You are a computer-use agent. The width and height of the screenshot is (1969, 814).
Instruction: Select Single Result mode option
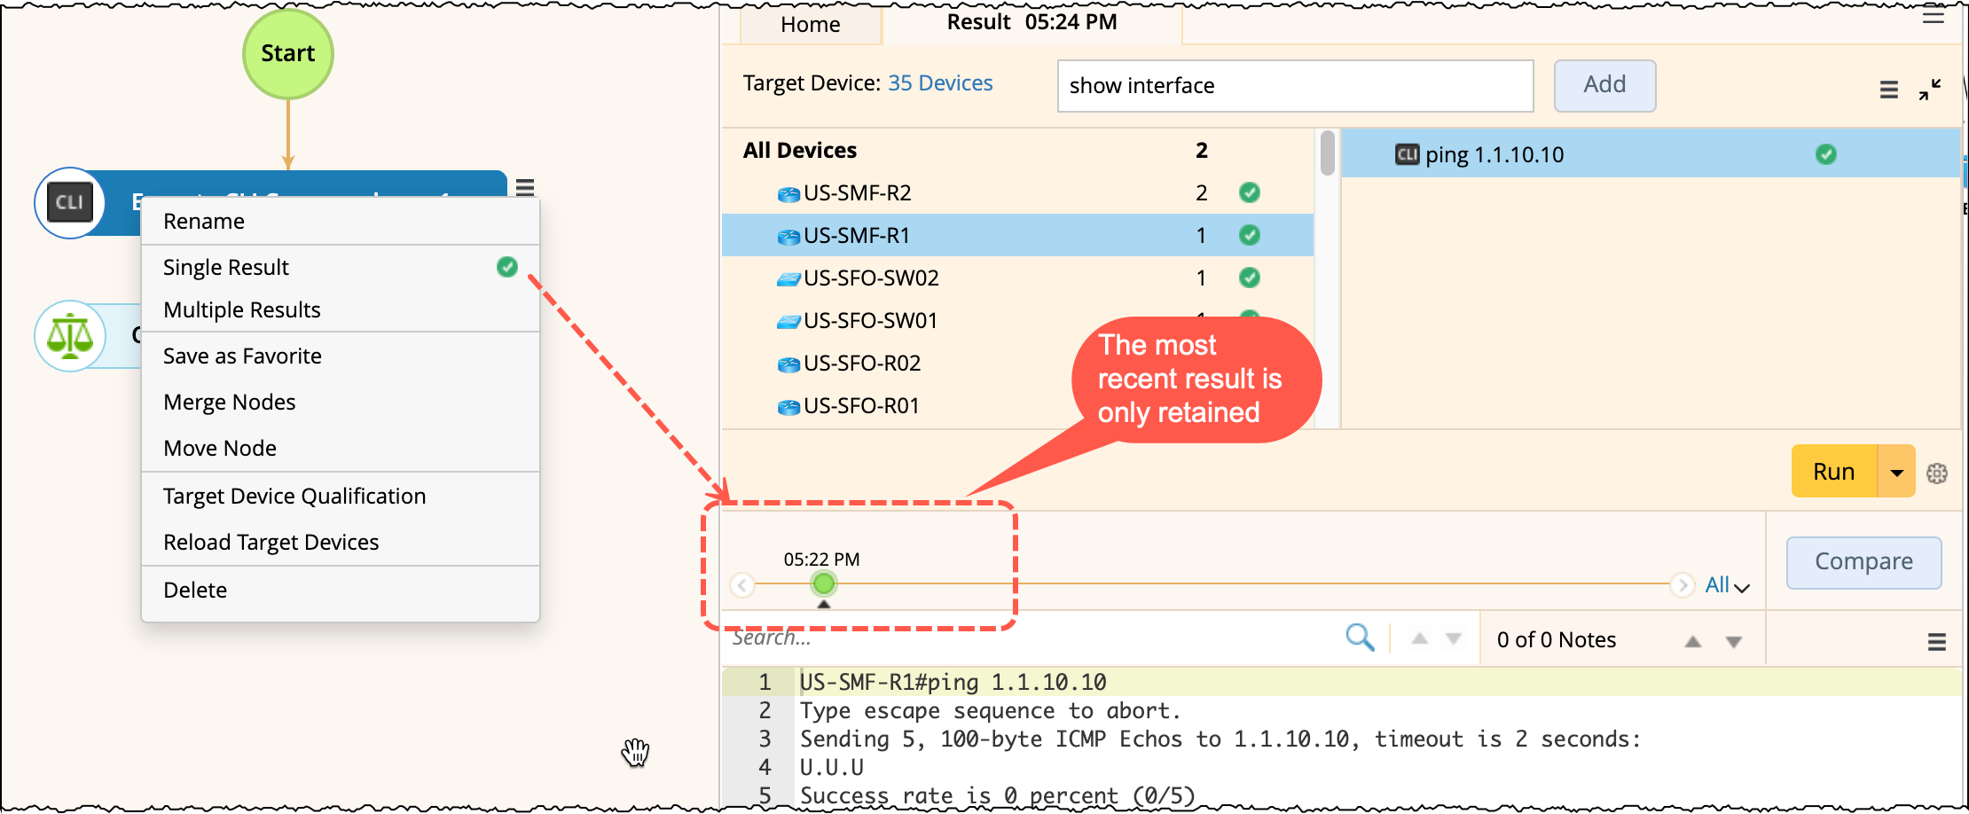[226, 267]
